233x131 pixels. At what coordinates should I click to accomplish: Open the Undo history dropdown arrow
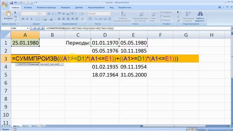tap(18, 3)
